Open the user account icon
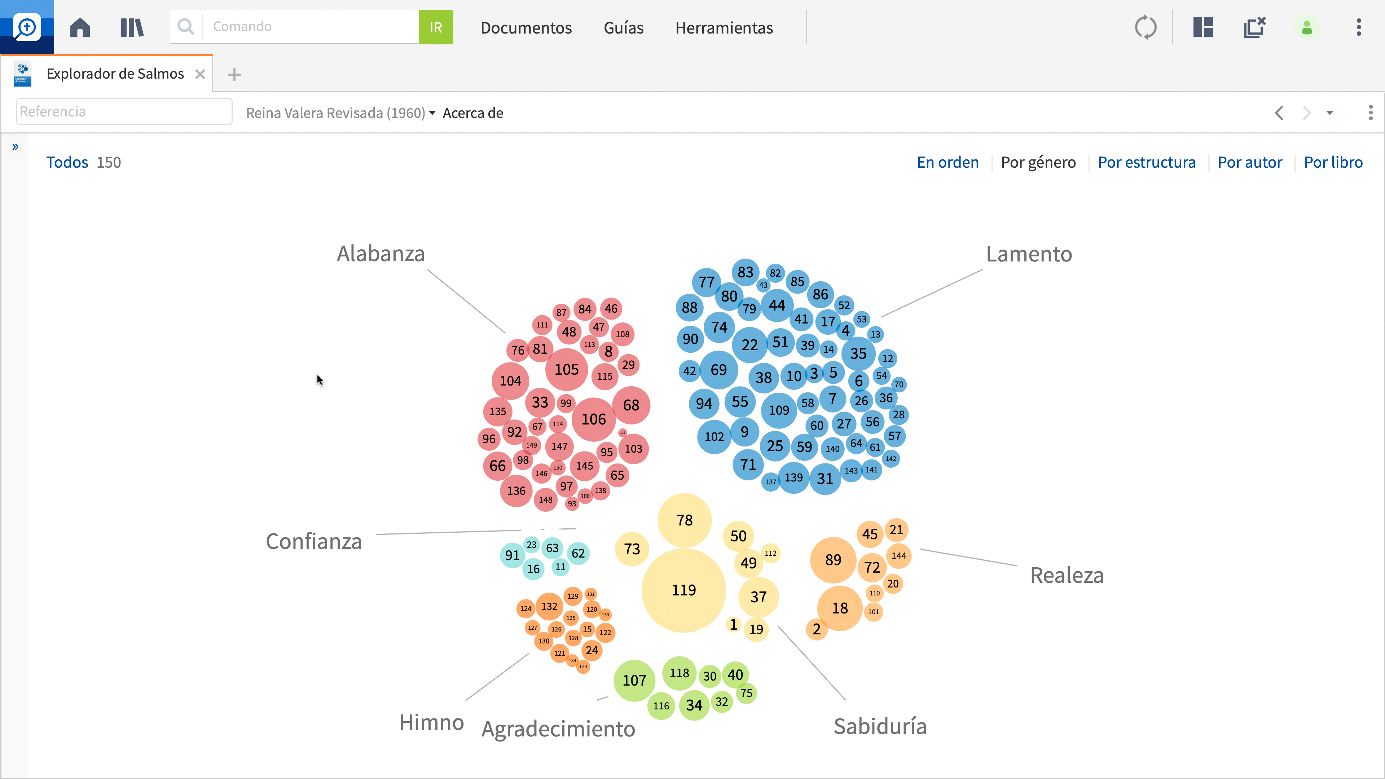 pyautogui.click(x=1307, y=27)
